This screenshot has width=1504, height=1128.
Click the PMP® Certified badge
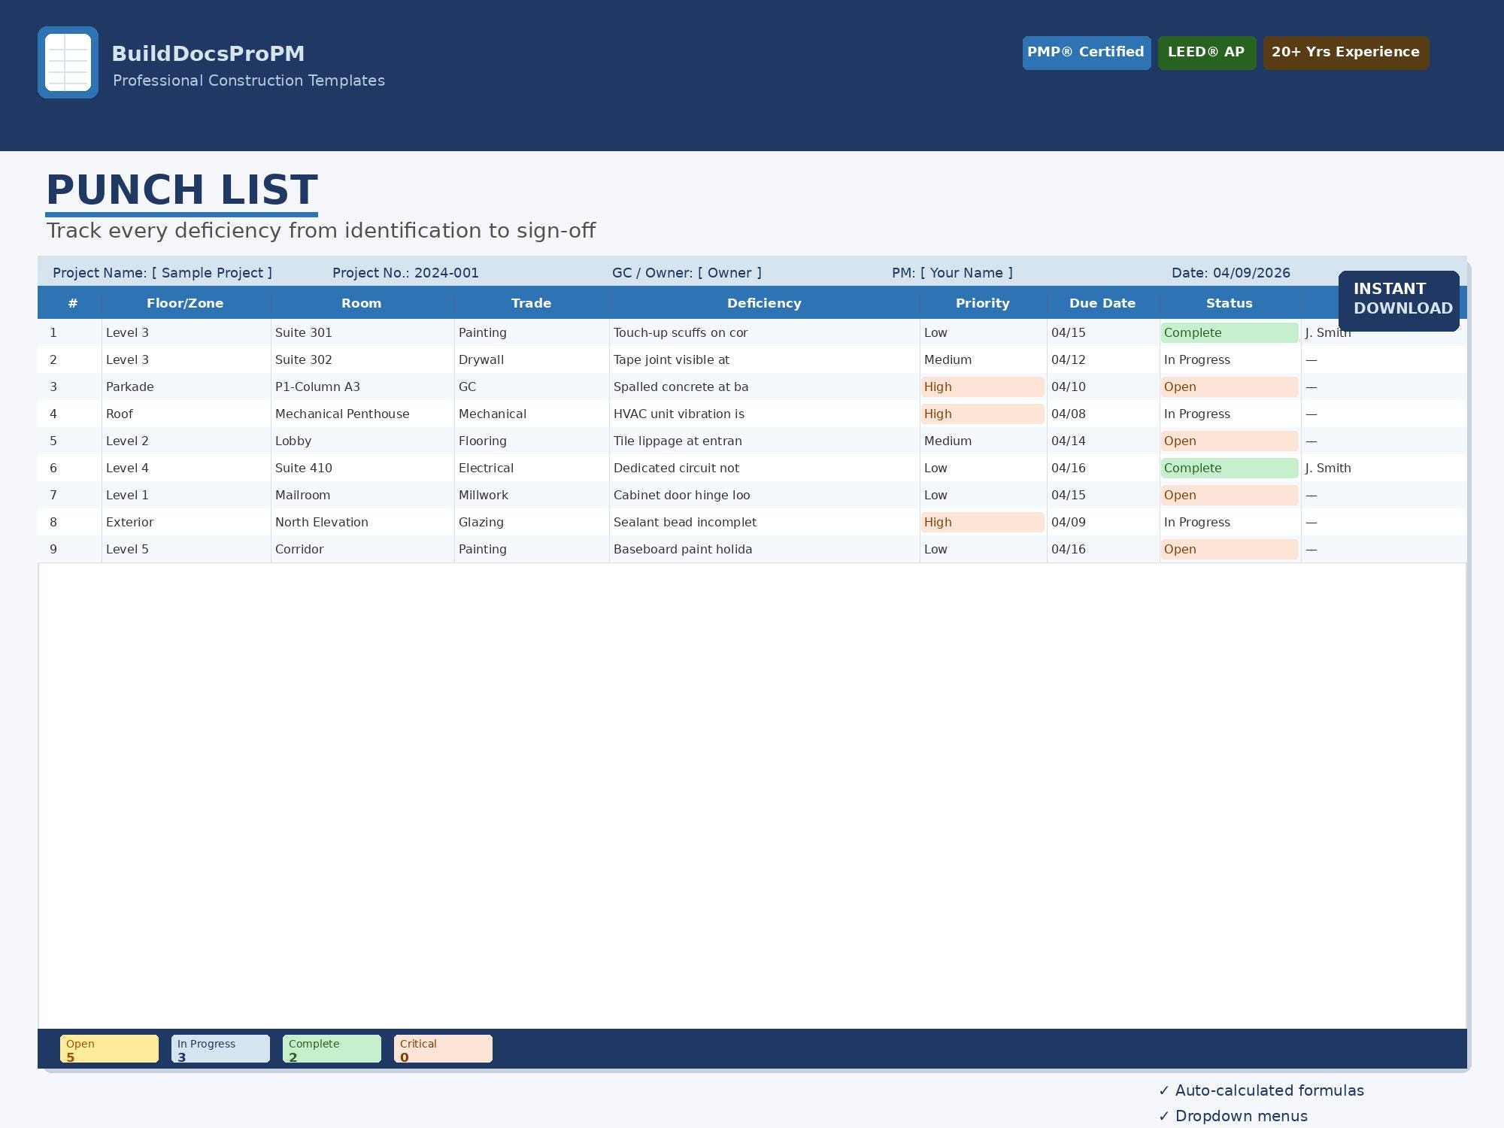[x=1087, y=53]
